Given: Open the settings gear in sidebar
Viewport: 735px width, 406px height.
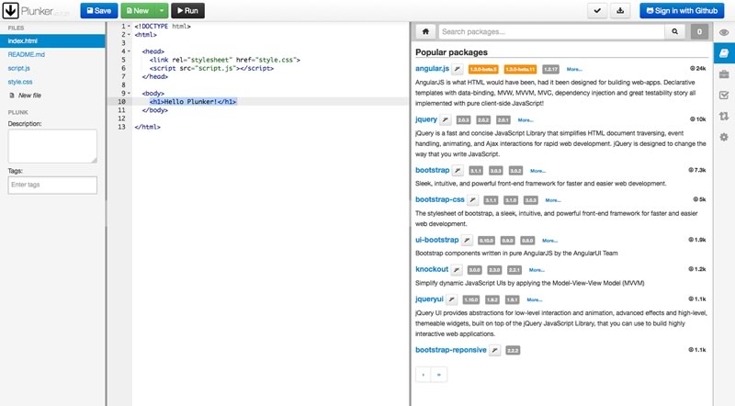Looking at the screenshot, I should point(724,137).
